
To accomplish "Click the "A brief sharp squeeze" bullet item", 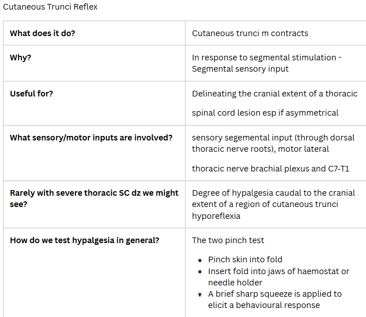I will pos(274,294).
